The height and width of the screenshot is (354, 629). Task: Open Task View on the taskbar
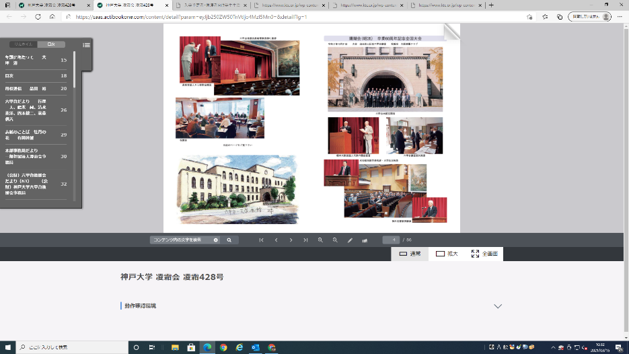click(152, 347)
